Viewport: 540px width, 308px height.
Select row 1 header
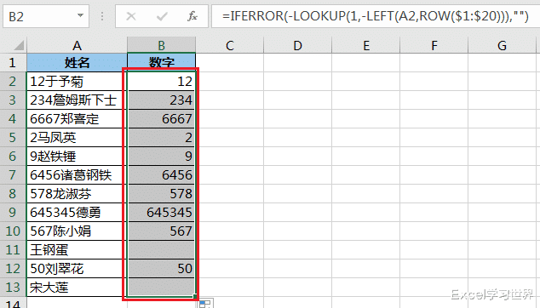[13, 63]
